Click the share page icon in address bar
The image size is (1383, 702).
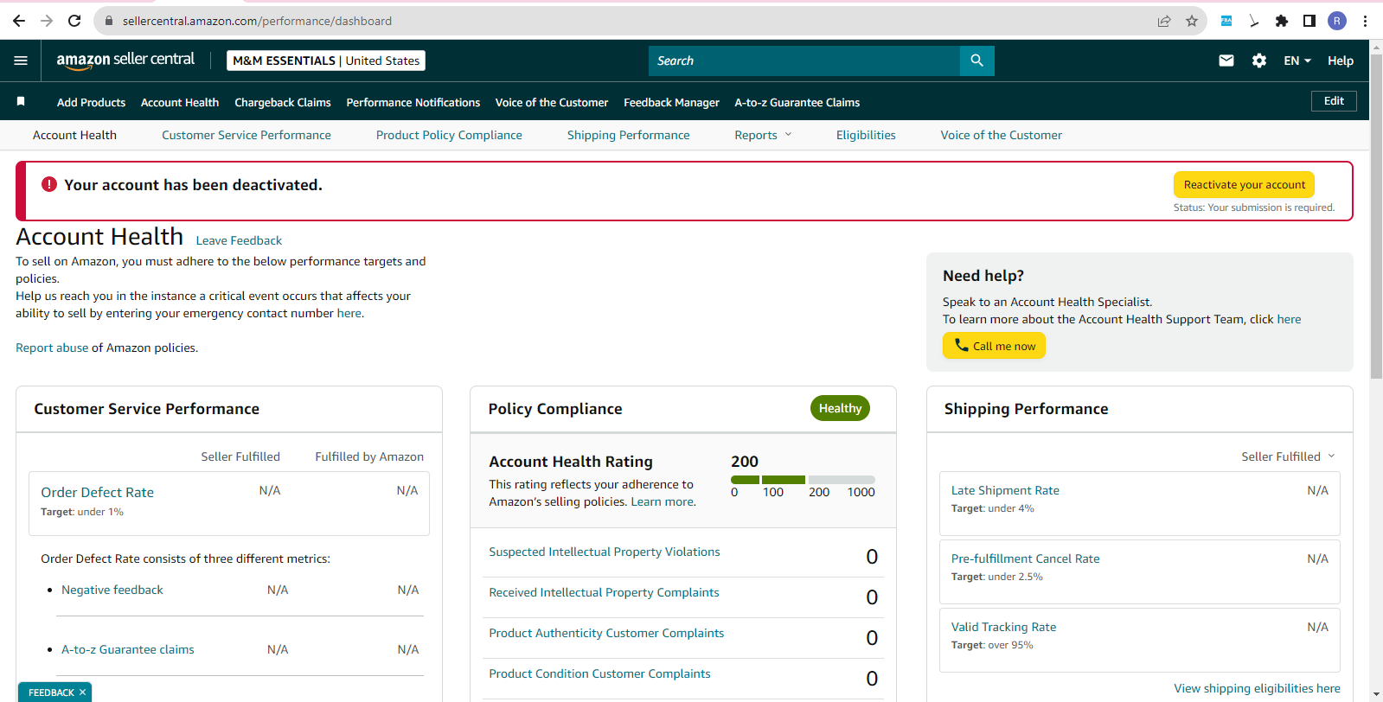(1164, 21)
